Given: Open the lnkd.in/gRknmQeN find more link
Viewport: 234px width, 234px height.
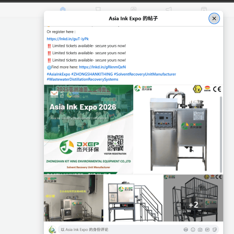Looking at the screenshot, I should coord(102,67).
